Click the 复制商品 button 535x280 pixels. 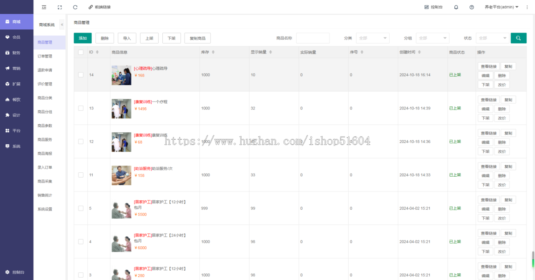click(198, 38)
